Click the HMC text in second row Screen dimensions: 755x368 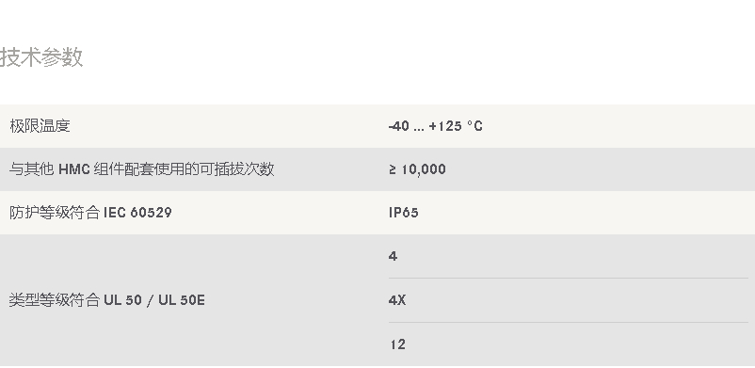coord(74,169)
